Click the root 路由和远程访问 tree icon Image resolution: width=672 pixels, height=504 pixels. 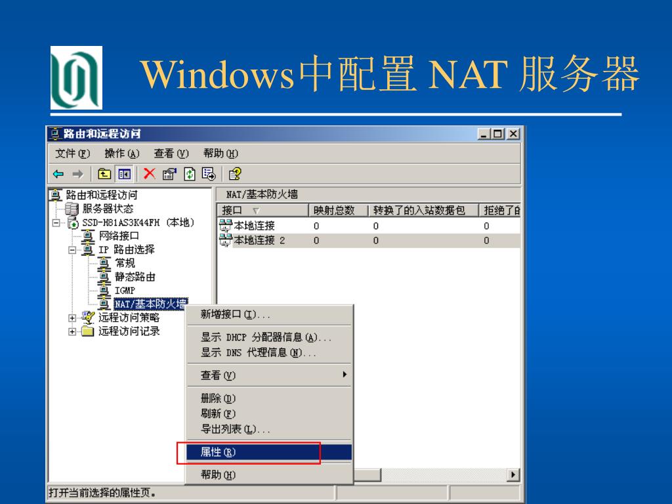(55, 195)
